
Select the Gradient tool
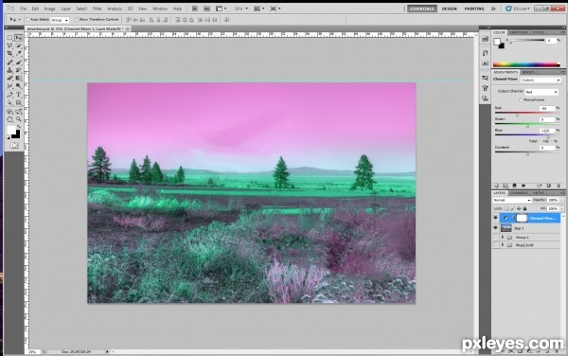pos(19,78)
